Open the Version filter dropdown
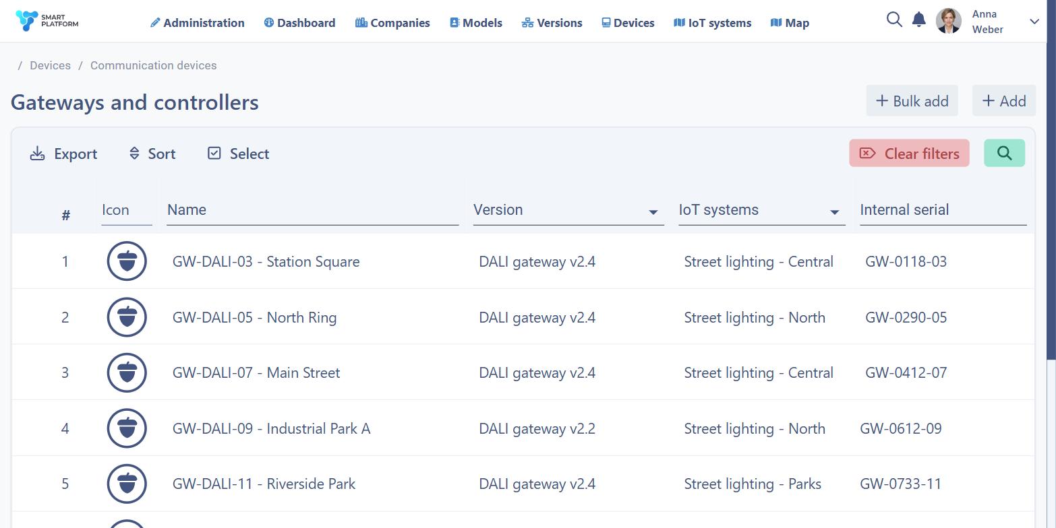1056x528 pixels. click(568, 210)
